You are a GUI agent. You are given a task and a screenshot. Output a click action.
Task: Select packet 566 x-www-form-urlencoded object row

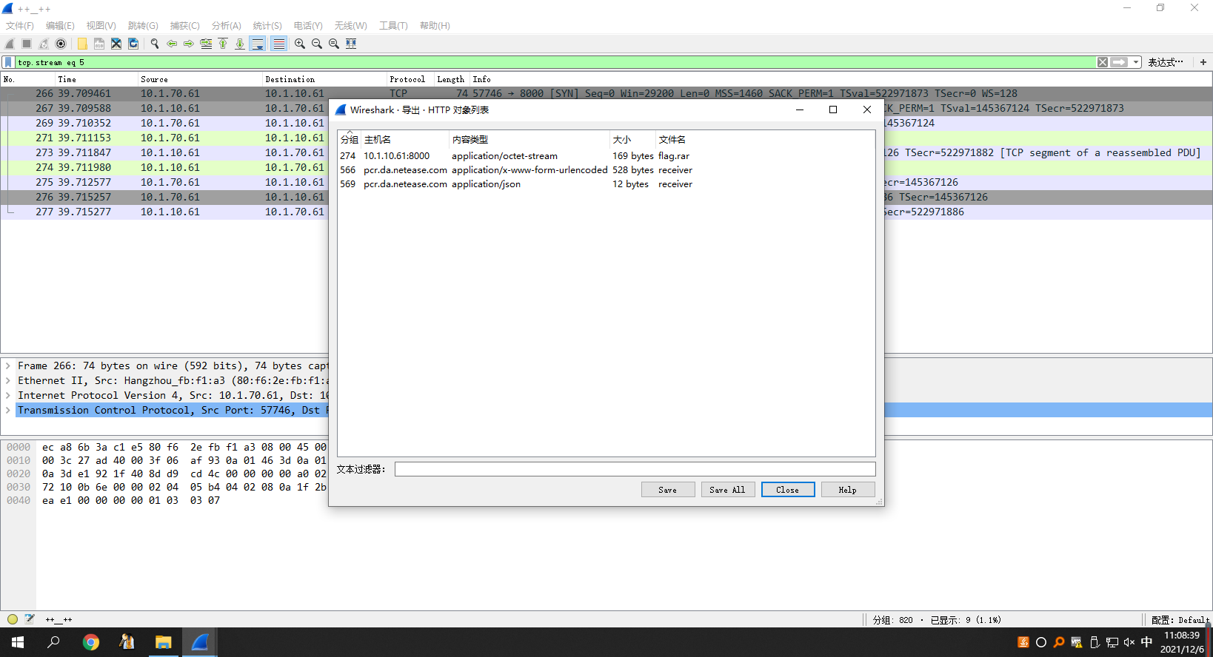pos(606,170)
